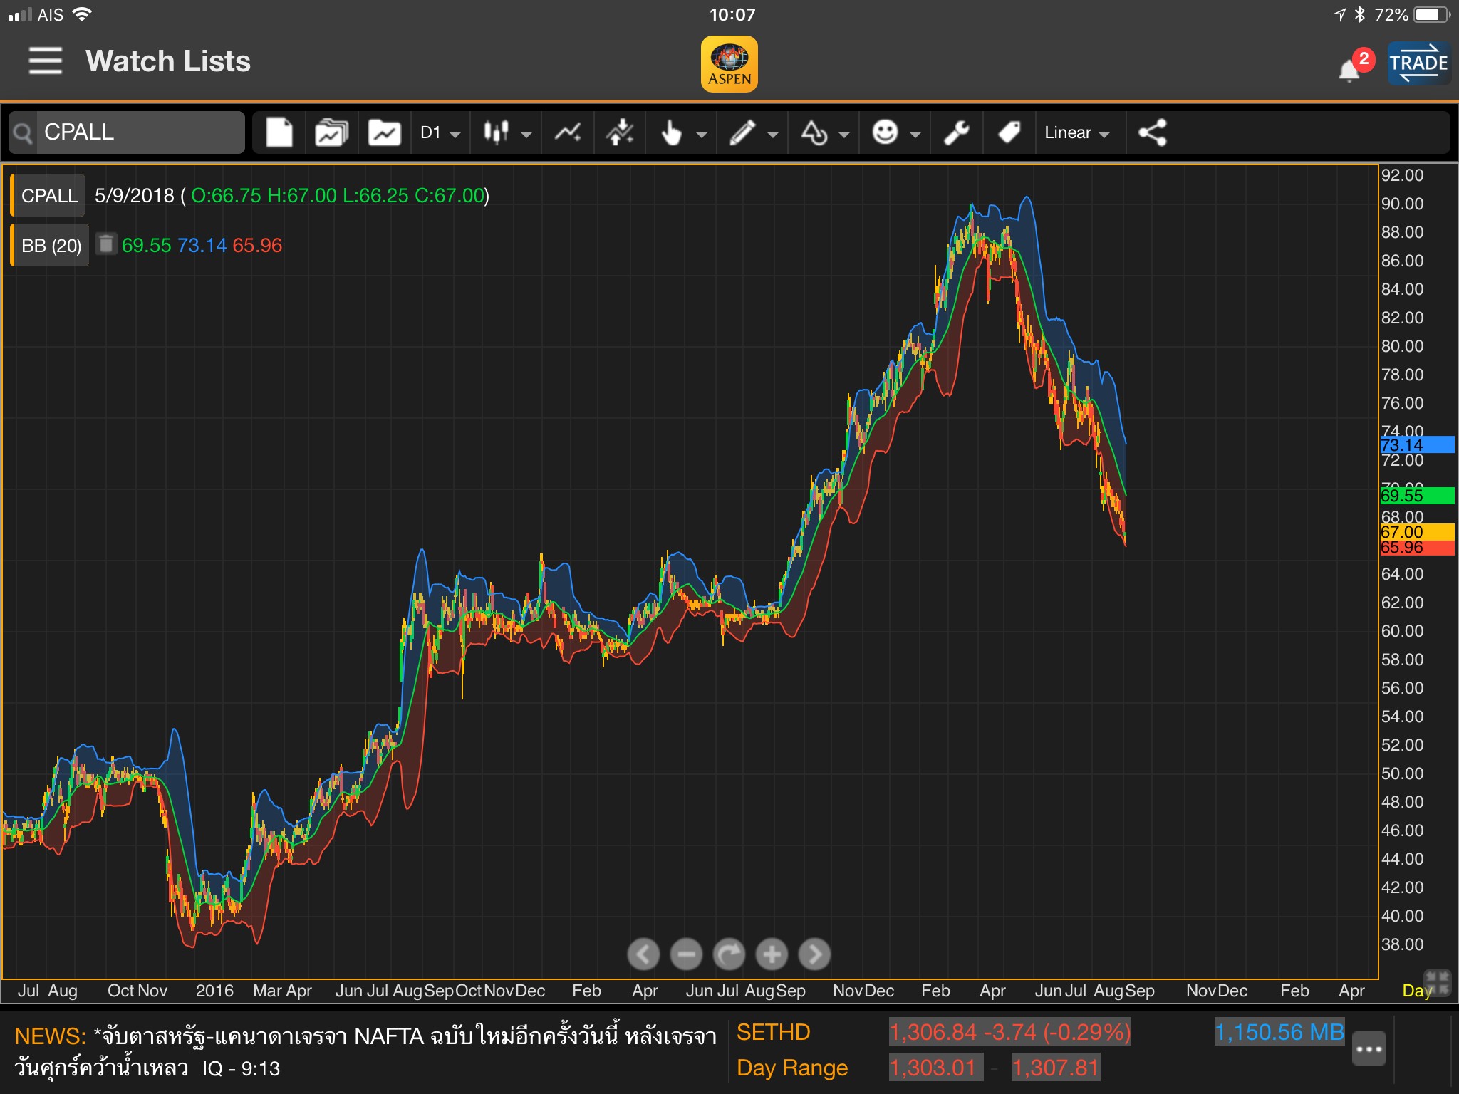Image resolution: width=1459 pixels, height=1094 pixels.
Task: Pan chart right with forward arrow
Action: [814, 954]
